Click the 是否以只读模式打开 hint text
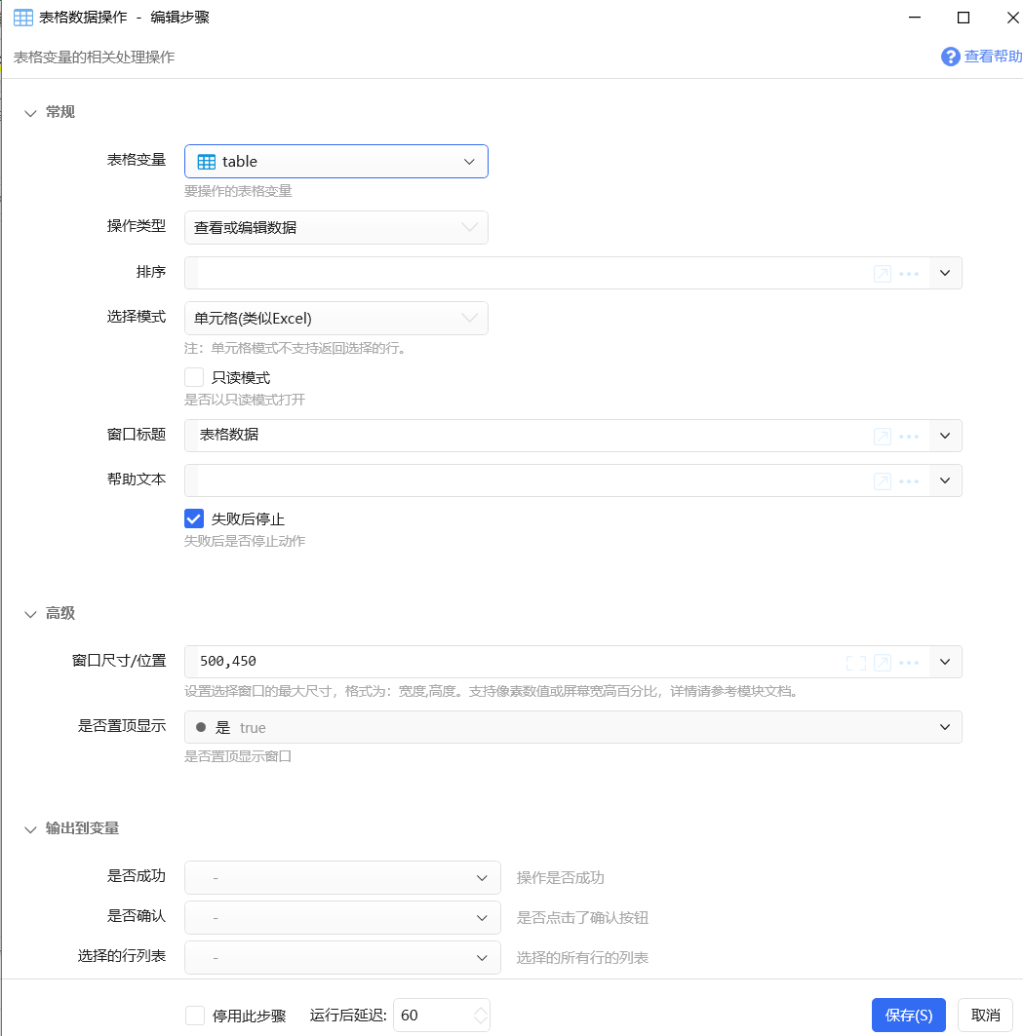1023x1036 pixels. coord(245,400)
